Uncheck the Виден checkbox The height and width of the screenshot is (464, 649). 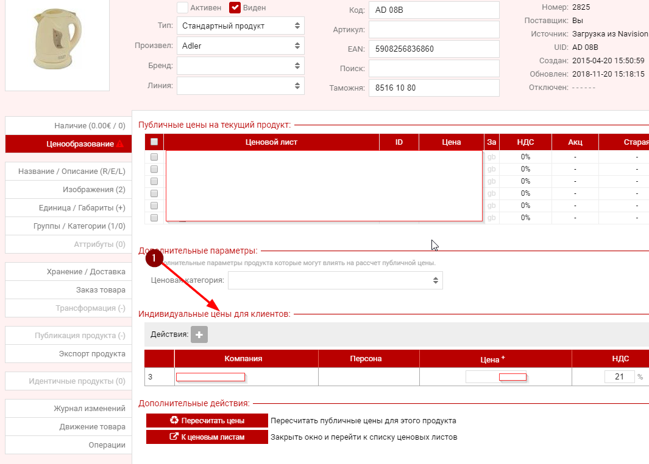235,8
